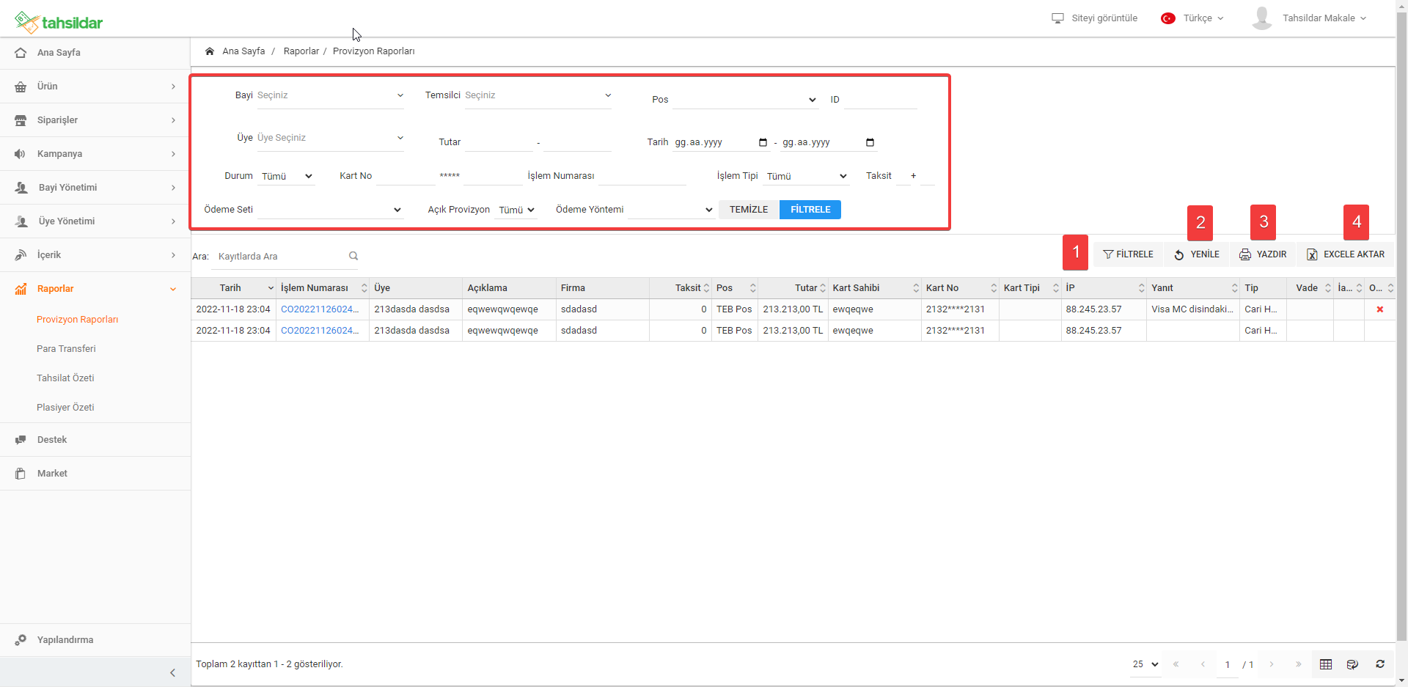
Task: Click the search magnifier icon
Action: pyautogui.click(x=353, y=256)
